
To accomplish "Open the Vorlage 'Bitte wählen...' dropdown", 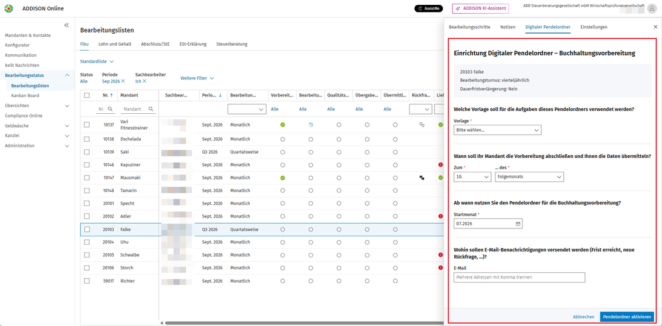I will (497, 130).
